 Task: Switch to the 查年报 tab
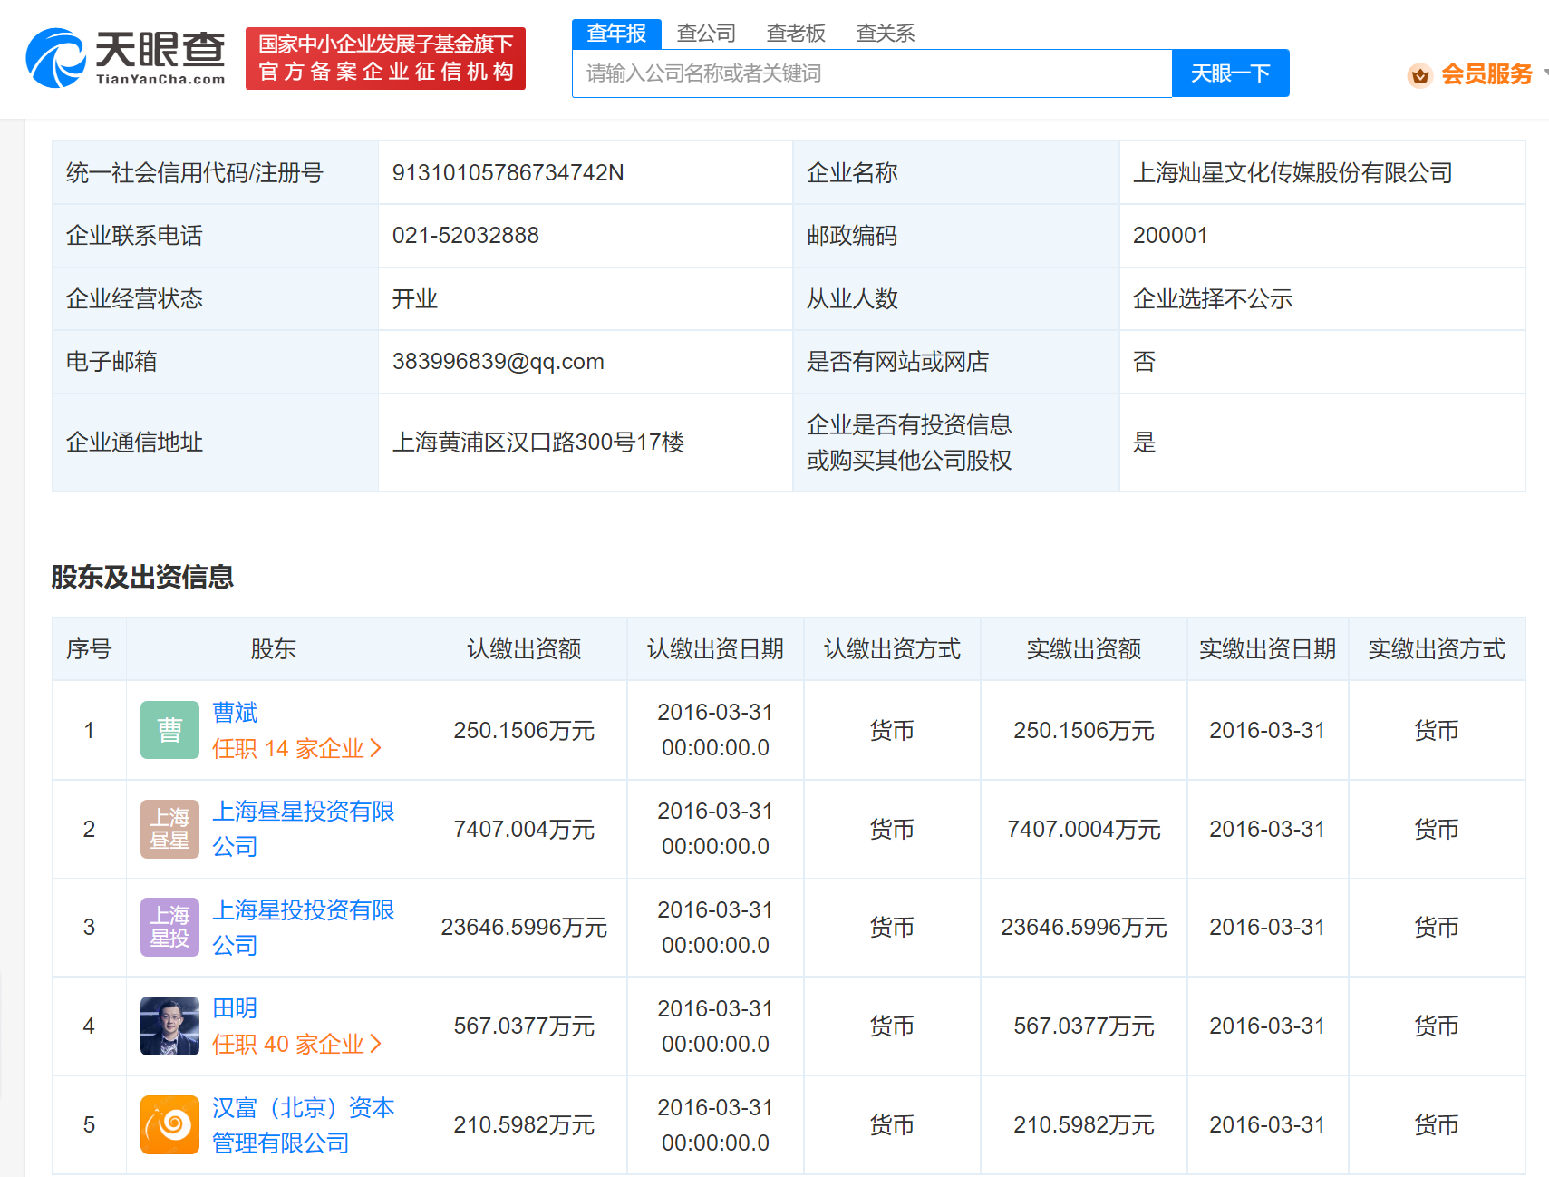point(616,33)
